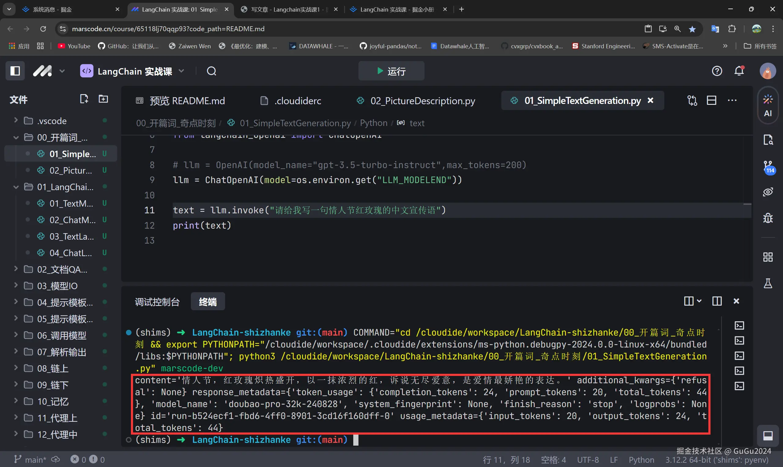Screen dimensions: 783x467
Task: Click the new folder icon in file panel
Action: [103, 99]
